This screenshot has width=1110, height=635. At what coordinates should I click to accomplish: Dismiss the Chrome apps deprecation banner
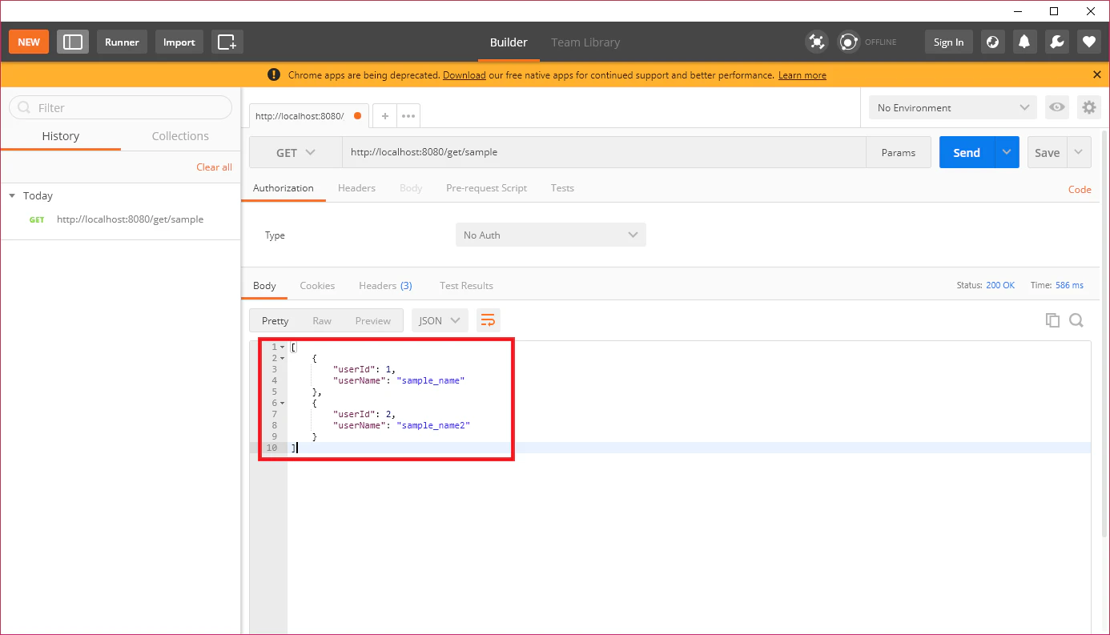(x=1096, y=74)
